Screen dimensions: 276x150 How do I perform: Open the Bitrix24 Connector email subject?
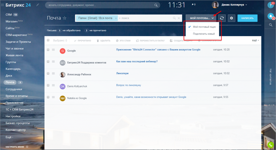pos(158,50)
